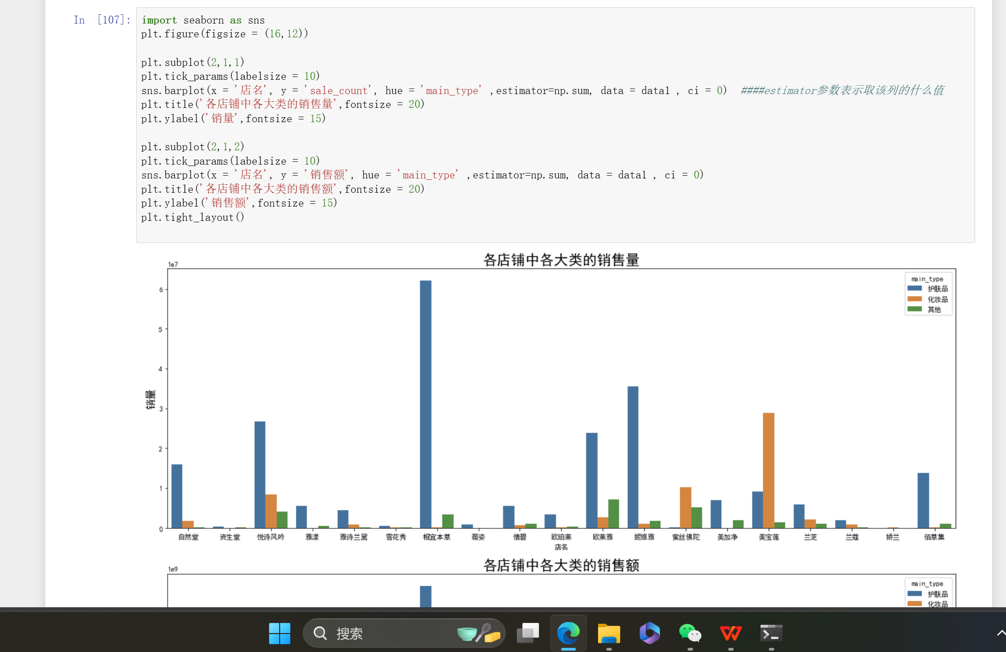Open Task View from the taskbar
Image resolution: width=1006 pixels, height=652 pixels.
pos(528,634)
